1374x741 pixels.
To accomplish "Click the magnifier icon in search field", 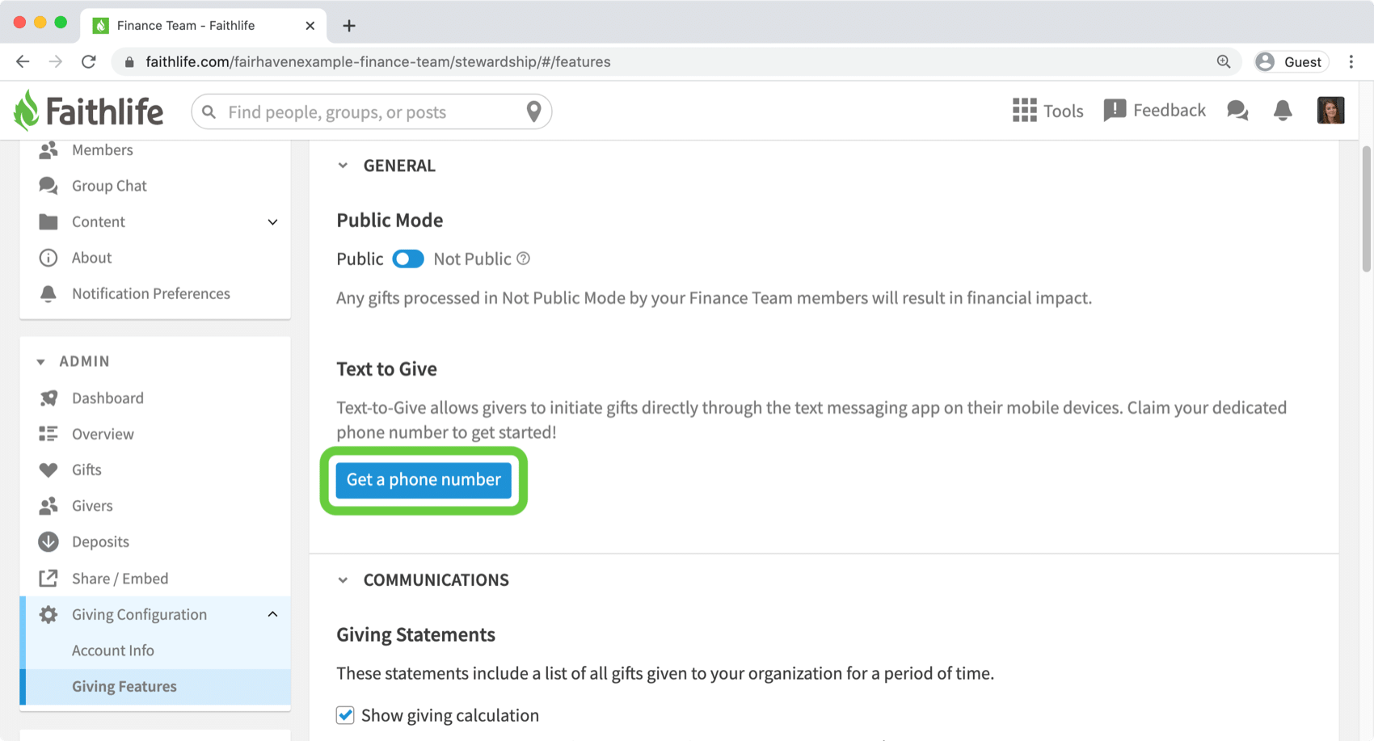I will 209,112.
